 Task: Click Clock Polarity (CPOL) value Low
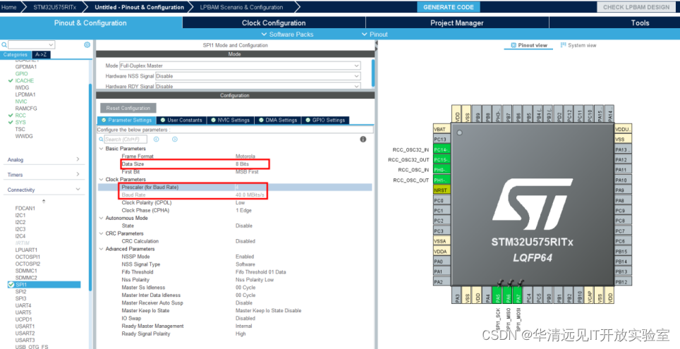[240, 202]
